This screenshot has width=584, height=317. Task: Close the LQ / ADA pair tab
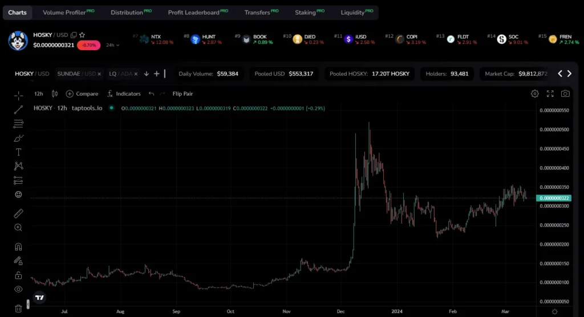click(x=136, y=74)
